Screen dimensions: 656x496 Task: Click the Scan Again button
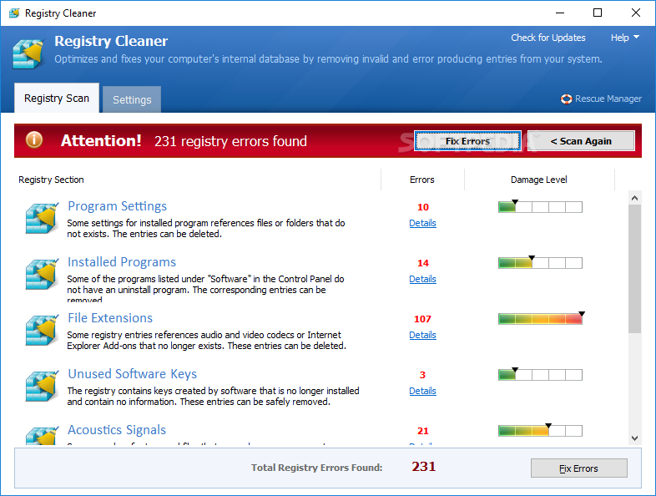[x=581, y=141]
